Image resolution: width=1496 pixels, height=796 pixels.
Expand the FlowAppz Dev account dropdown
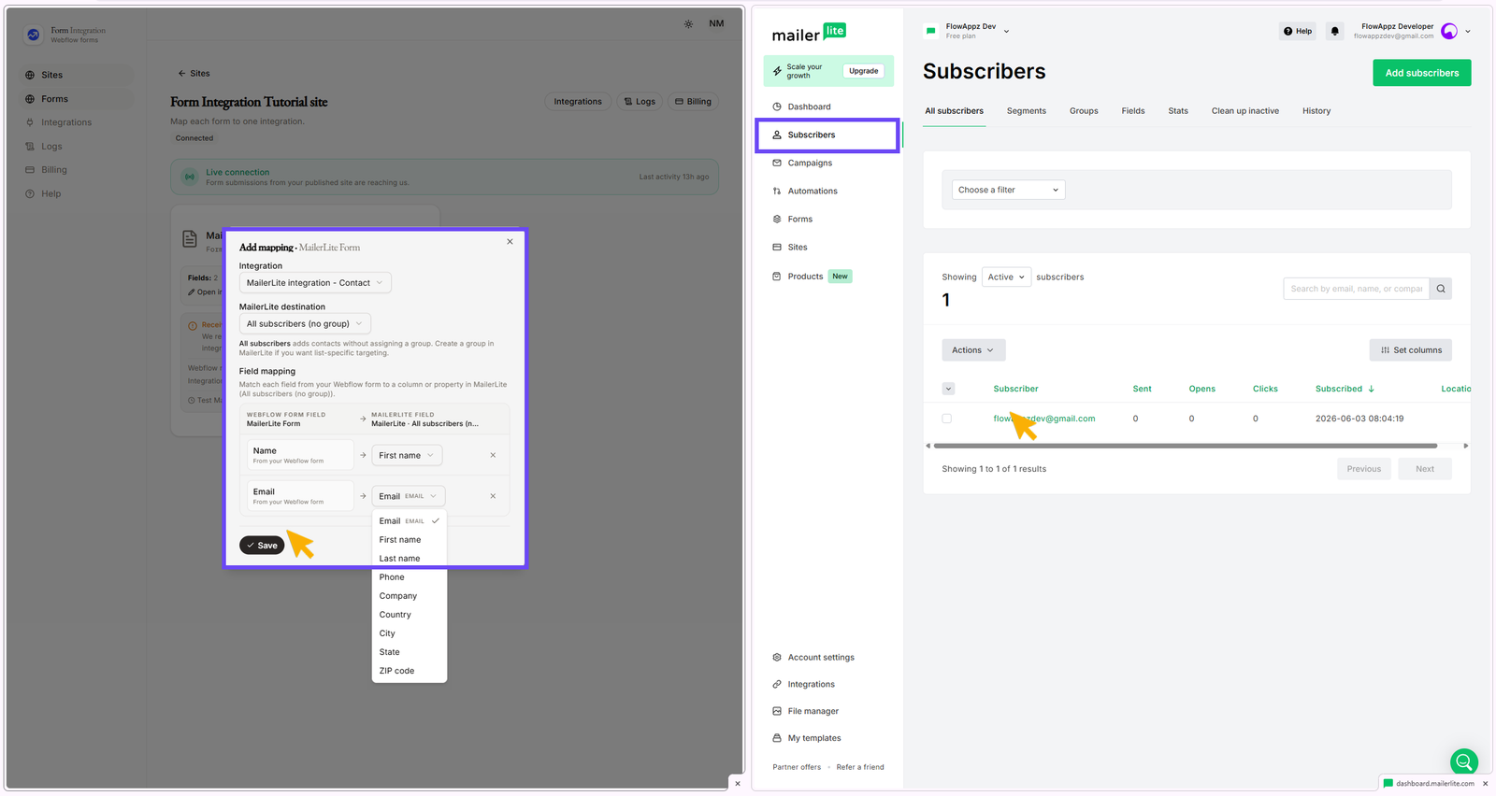click(x=1006, y=31)
